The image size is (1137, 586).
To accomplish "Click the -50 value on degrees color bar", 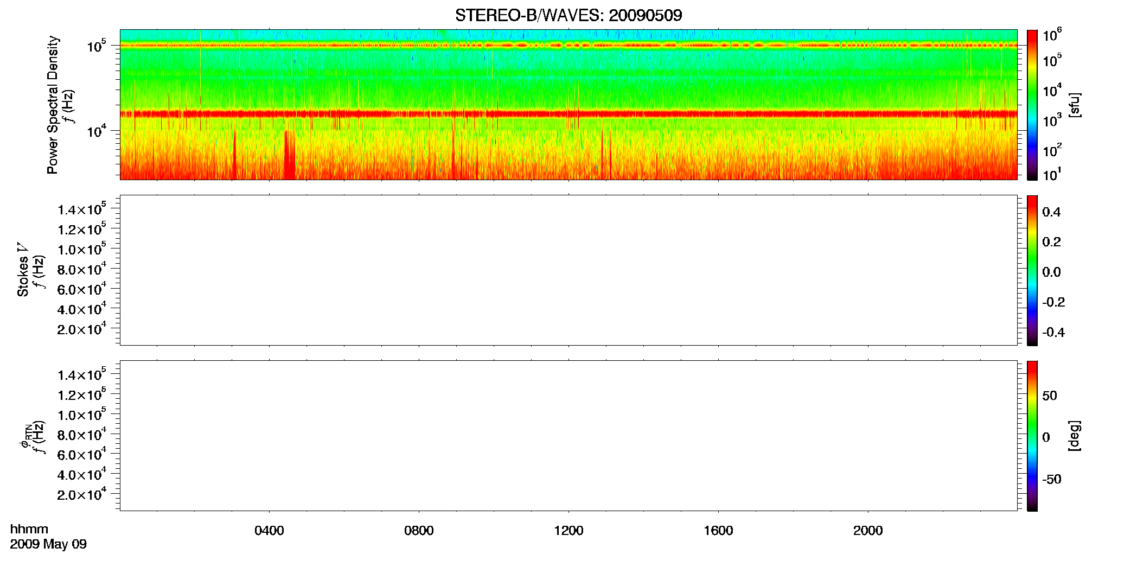I will [x=1052, y=480].
